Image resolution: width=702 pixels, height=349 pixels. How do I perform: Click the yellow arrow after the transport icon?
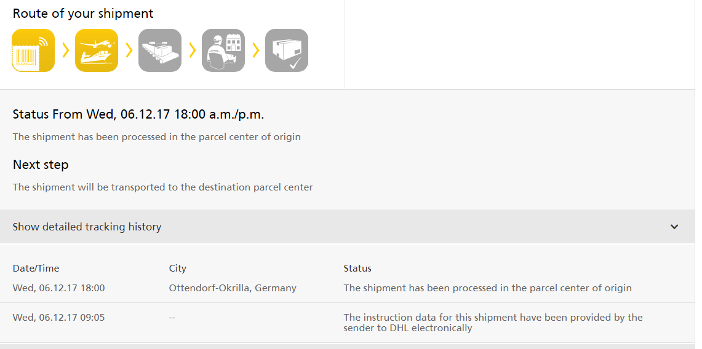point(129,50)
